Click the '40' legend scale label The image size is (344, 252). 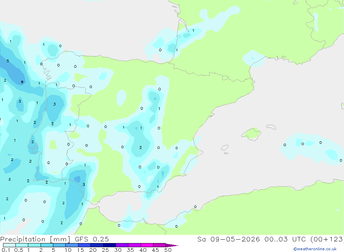pos(143,250)
